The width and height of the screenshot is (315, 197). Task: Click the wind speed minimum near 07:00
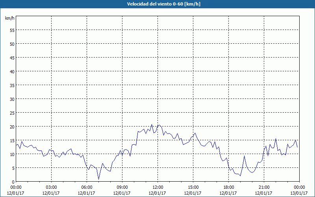click(99, 179)
